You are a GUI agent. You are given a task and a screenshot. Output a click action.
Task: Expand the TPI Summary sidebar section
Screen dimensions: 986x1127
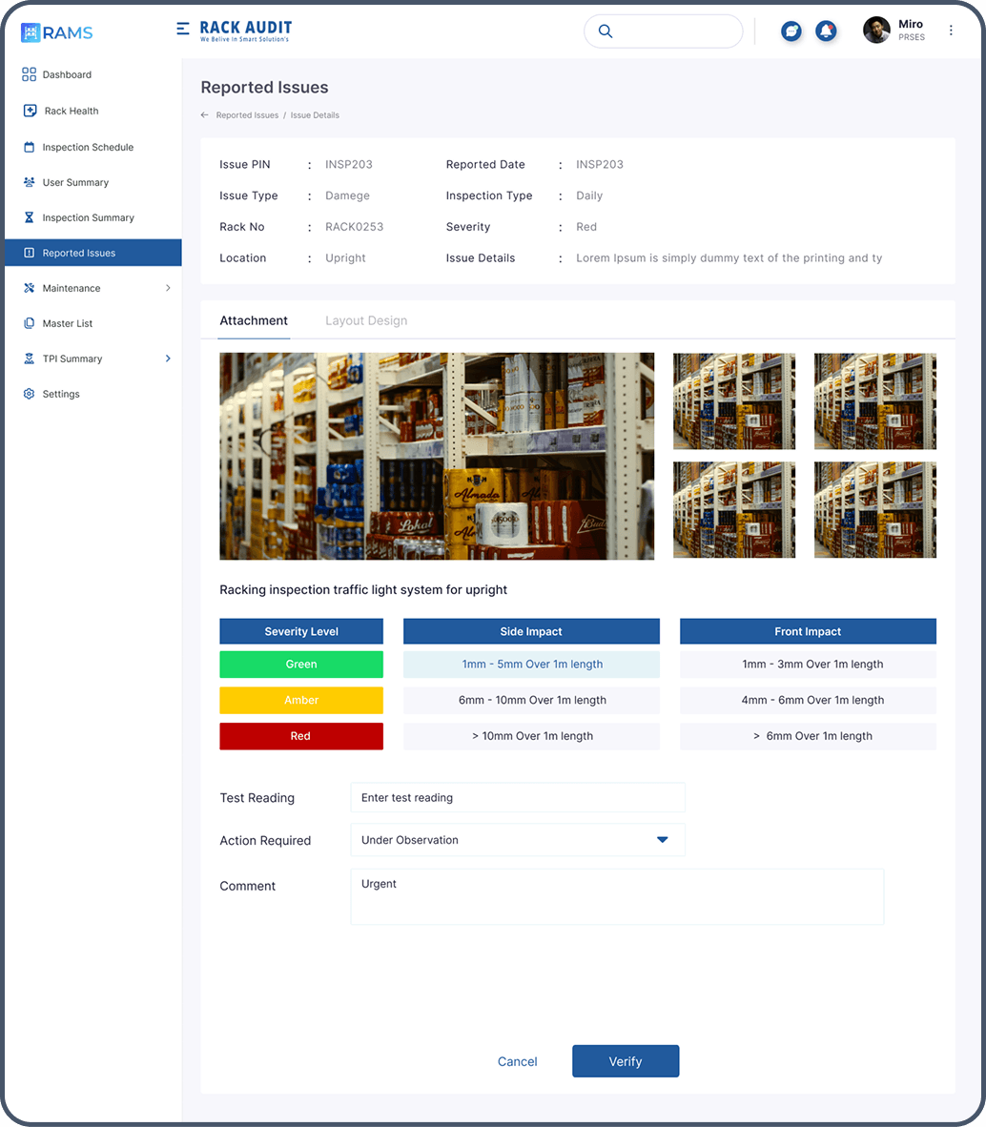[x=73, y=359]
